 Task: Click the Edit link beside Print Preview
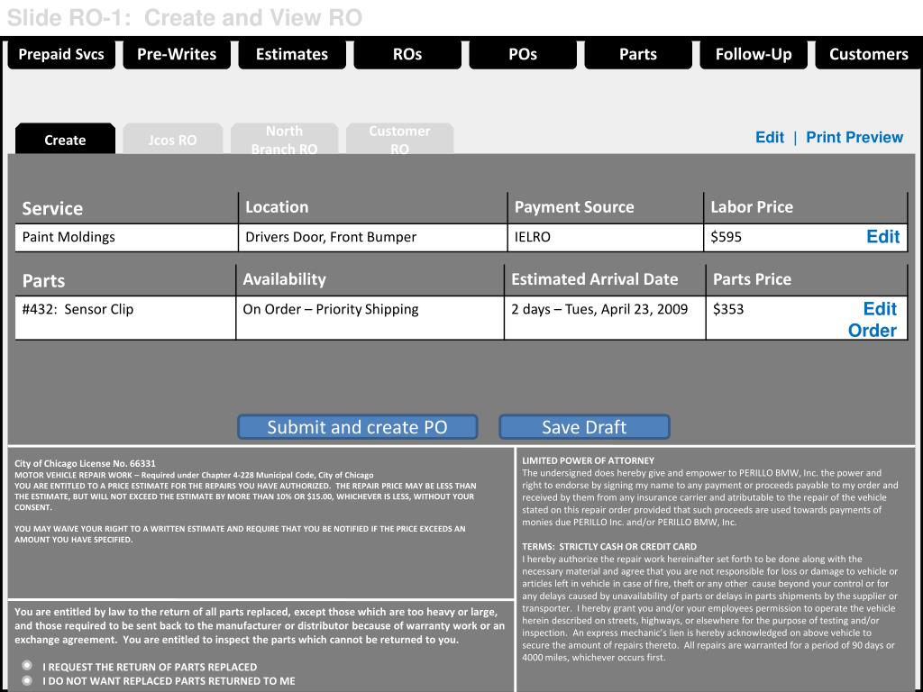770,137
